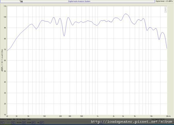Click the 70 label on the vertical axis
The height and width of the screenshot is (125, 174).
coord(5,50)
